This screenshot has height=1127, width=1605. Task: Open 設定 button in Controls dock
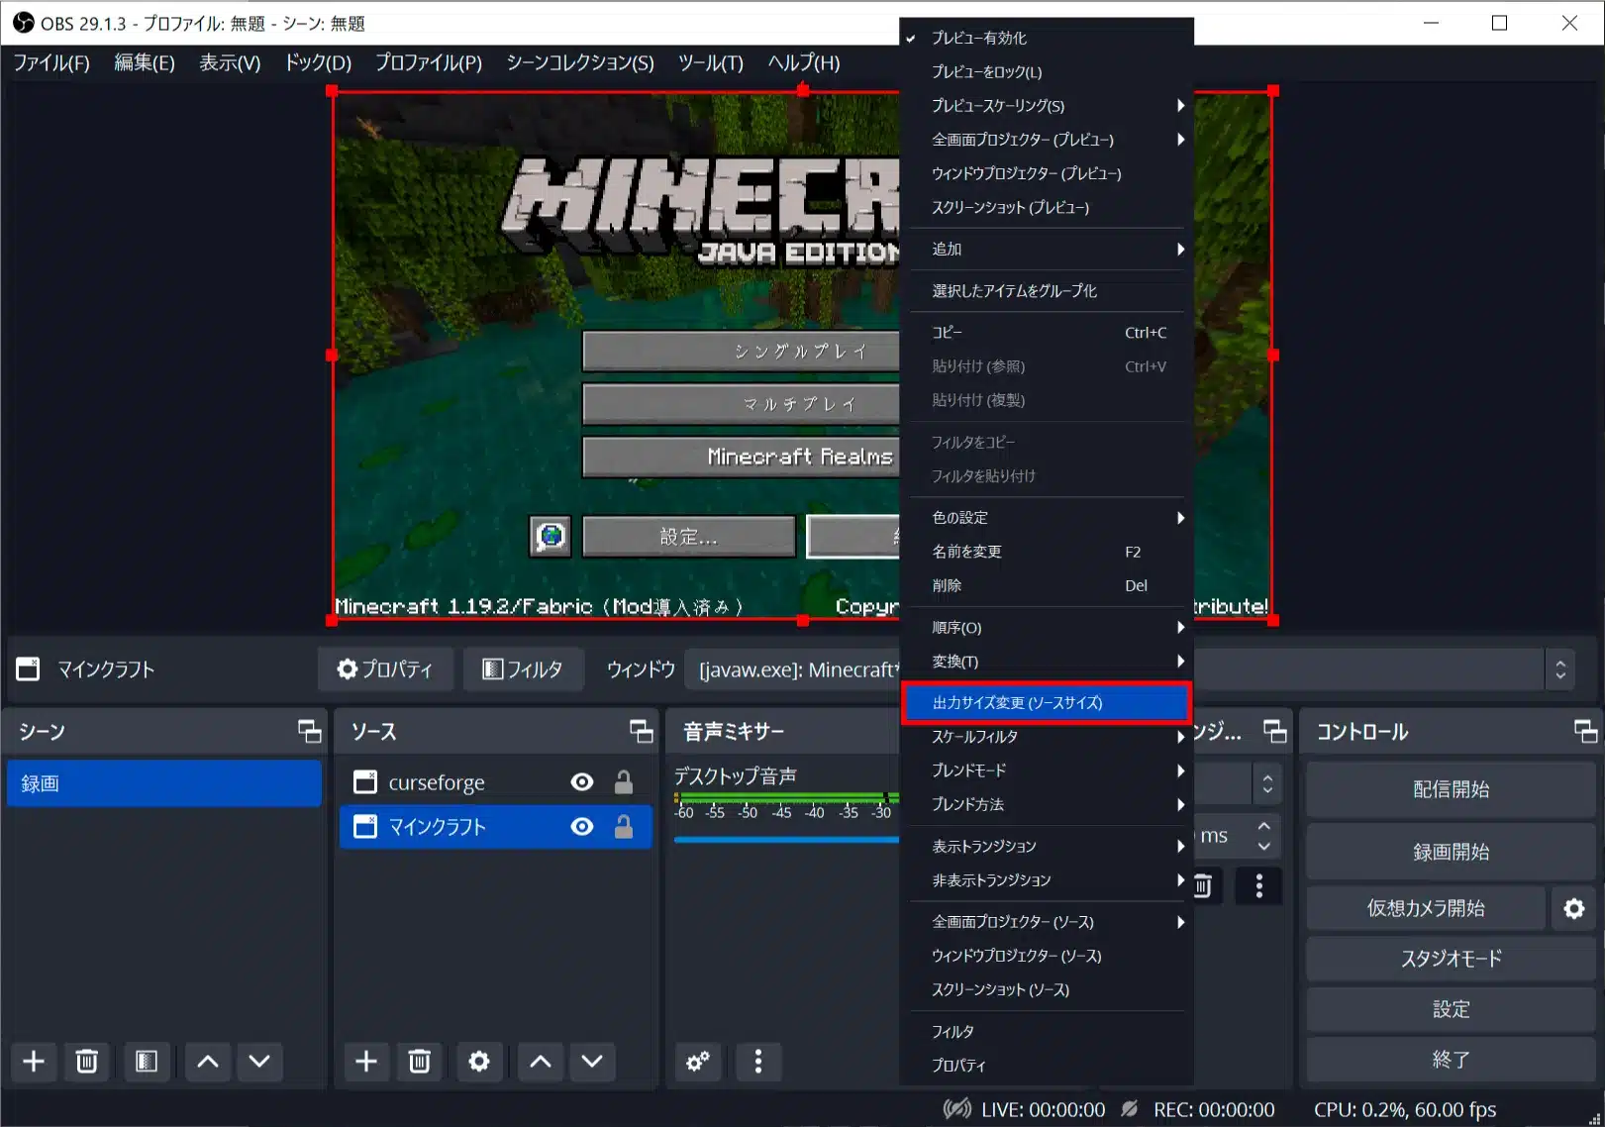[1451, 1009]
